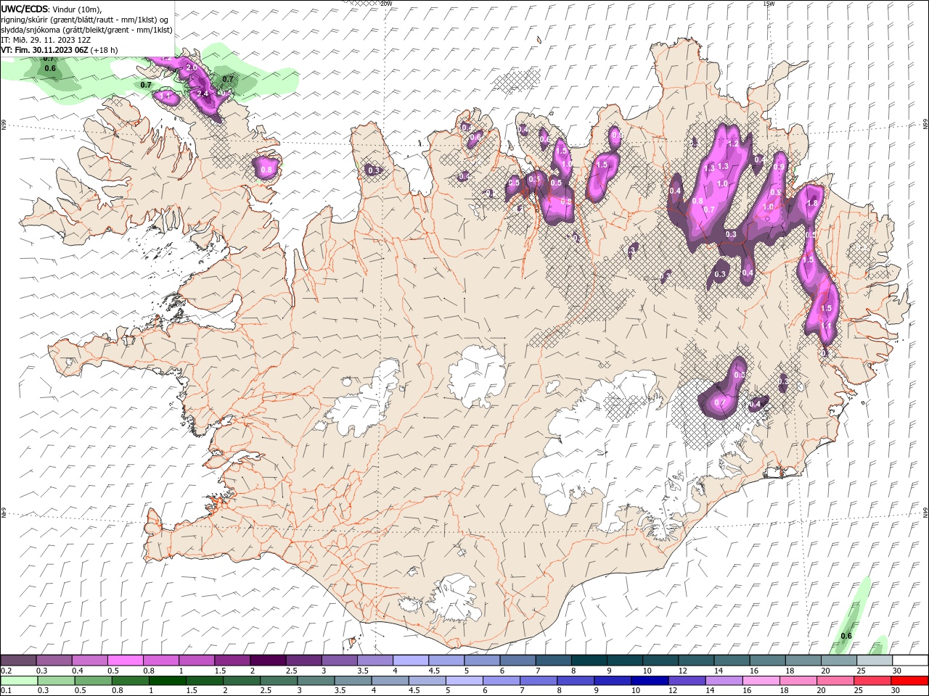Screen dimensions: 929x696
Task: Pick the light lavender snow swatch labeled 4
Action: click(x=410, y=660)
